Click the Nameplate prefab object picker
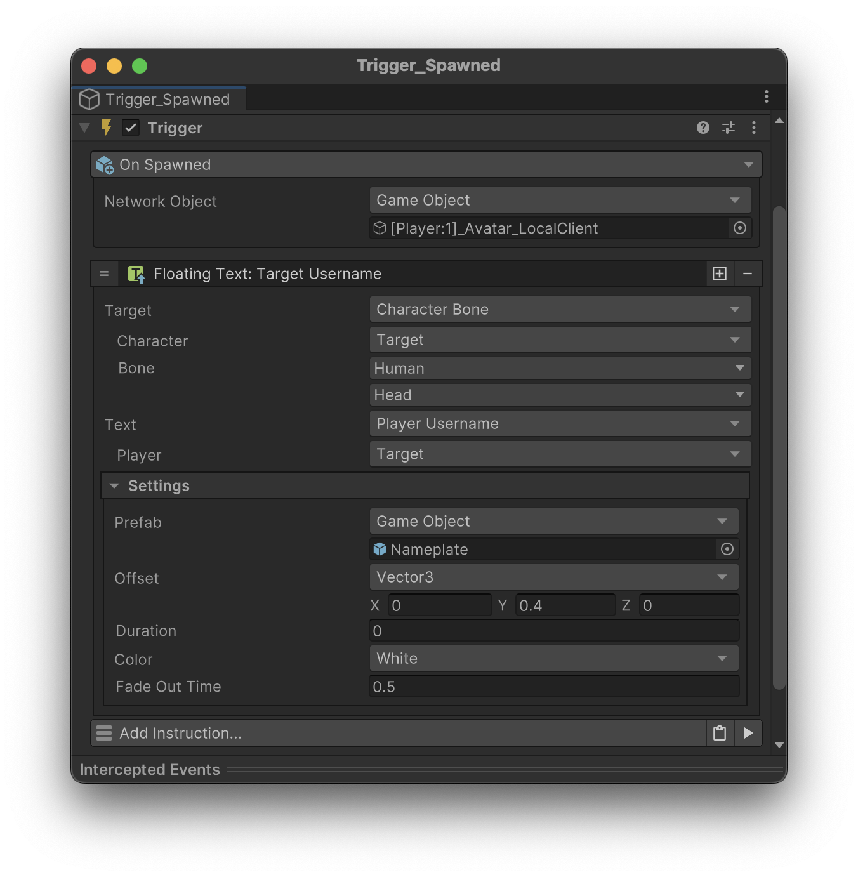 click(727, 550)
